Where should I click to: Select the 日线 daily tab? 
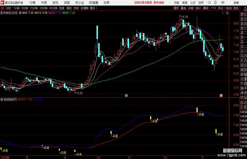coord(62,8)
